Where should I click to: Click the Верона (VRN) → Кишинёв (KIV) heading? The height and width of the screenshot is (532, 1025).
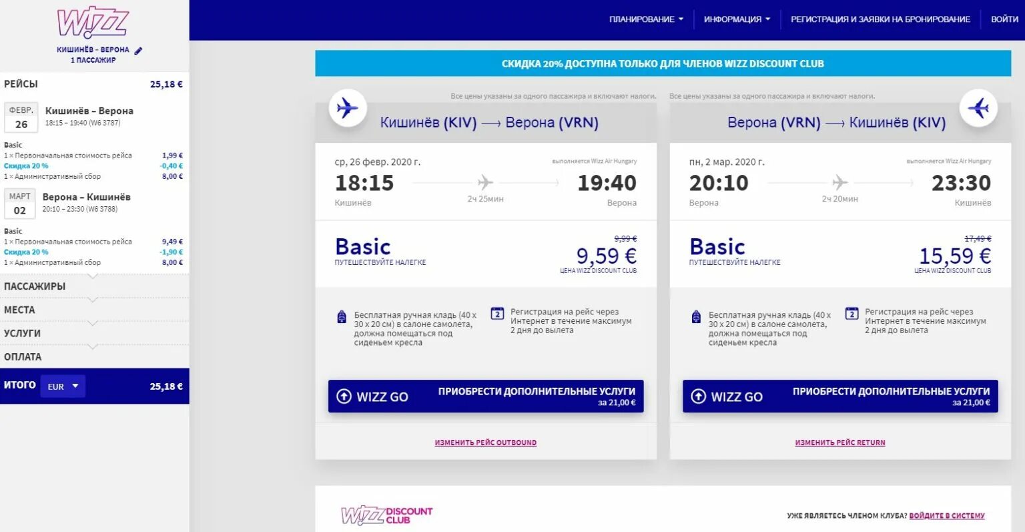pyautogui.click(x=837, y=123)
